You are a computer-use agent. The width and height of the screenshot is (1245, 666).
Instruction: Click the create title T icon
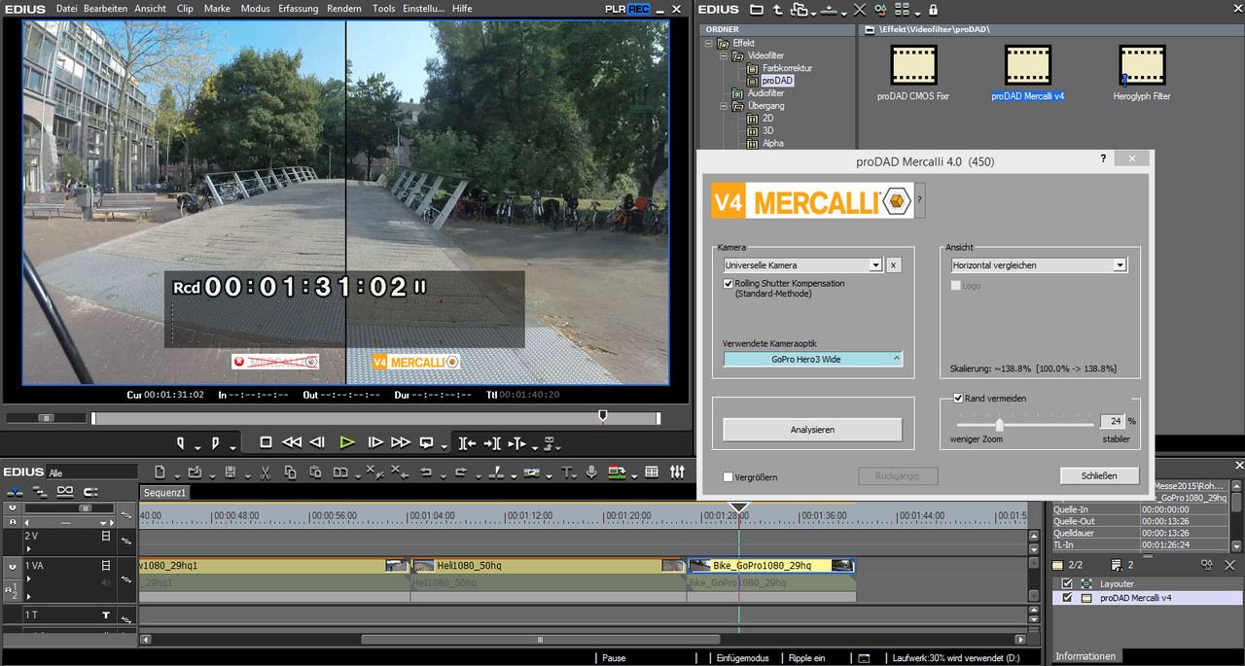(568, 473)
